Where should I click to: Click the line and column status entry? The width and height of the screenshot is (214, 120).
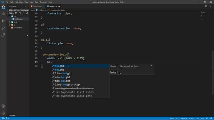(174, 118)
